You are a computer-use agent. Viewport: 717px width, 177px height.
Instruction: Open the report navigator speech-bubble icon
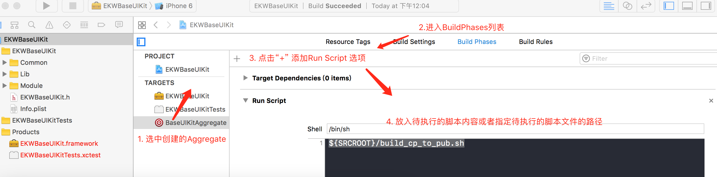pos(119,25)
